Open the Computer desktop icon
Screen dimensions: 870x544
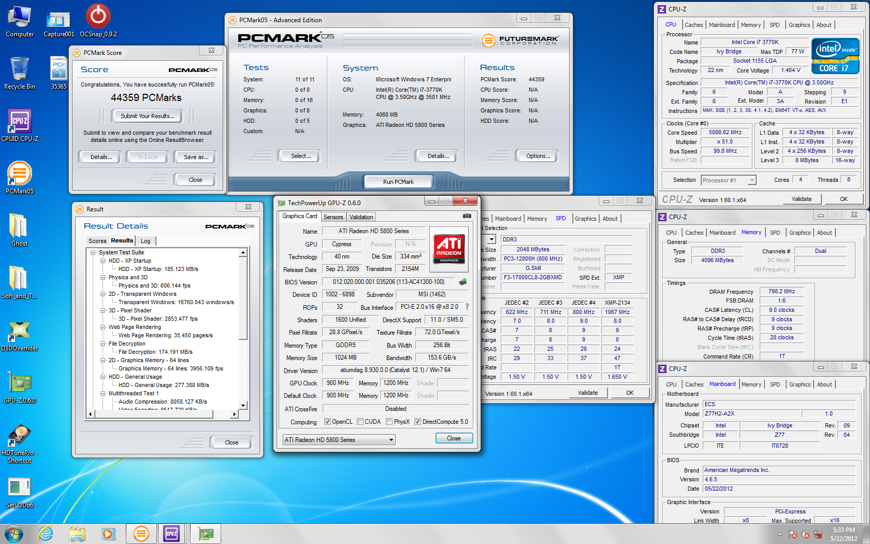20,21
